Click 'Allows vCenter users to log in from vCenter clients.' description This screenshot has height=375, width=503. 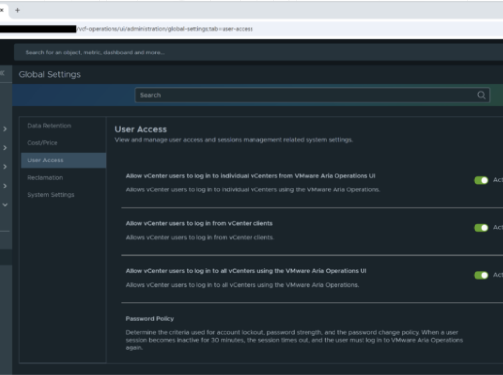200,237
